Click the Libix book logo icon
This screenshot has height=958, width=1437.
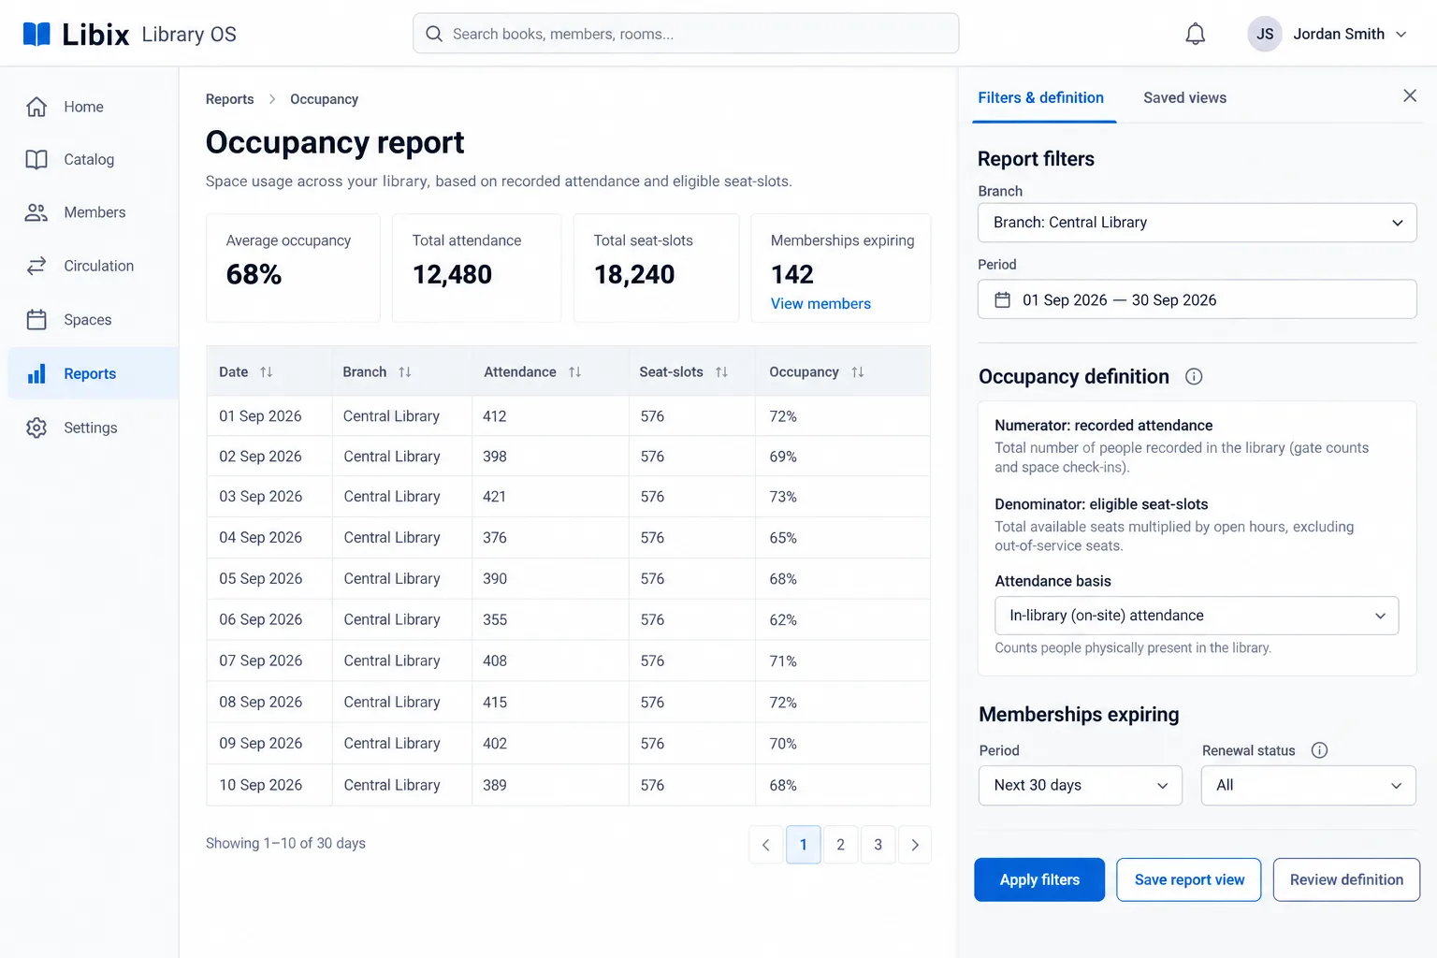[36, 35]
